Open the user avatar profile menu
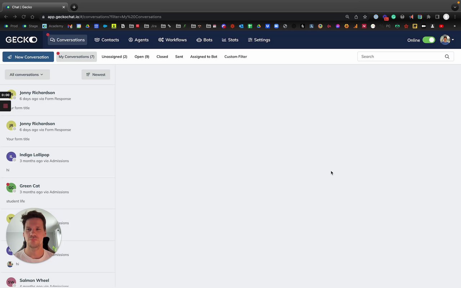This screenshot has width=461, height=288. (x=447, y=40)
